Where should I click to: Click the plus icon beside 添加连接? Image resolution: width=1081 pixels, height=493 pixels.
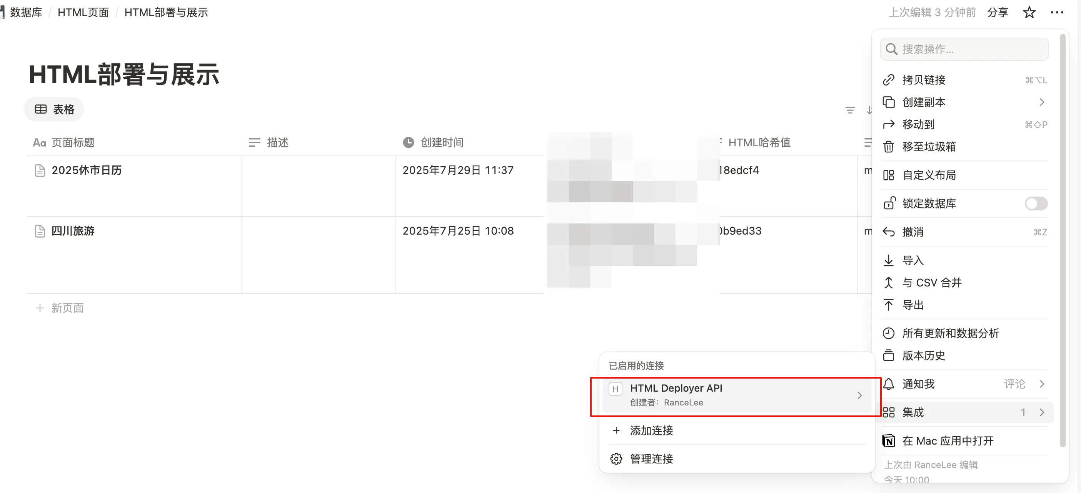pos(616,430)
